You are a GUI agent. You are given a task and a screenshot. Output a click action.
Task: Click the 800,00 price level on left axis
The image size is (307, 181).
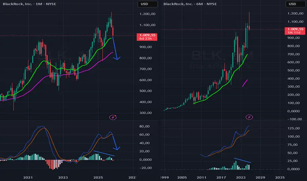[x=146, y=58]
